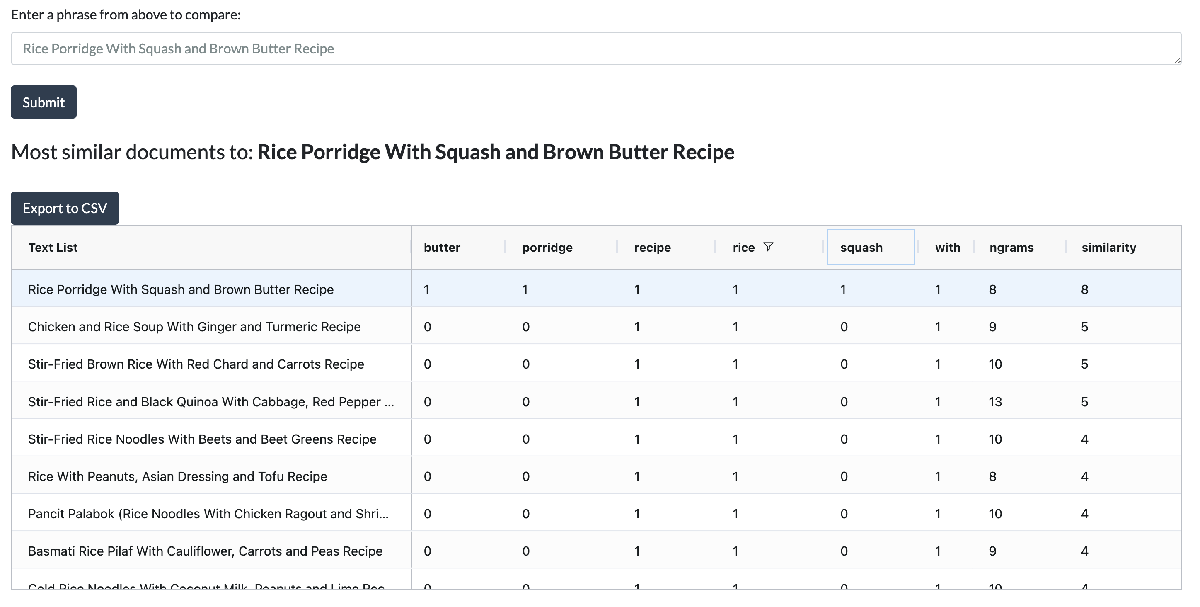The image size is (1200, 607).
Task: Click the squash column header
Action: coord(861,248)
